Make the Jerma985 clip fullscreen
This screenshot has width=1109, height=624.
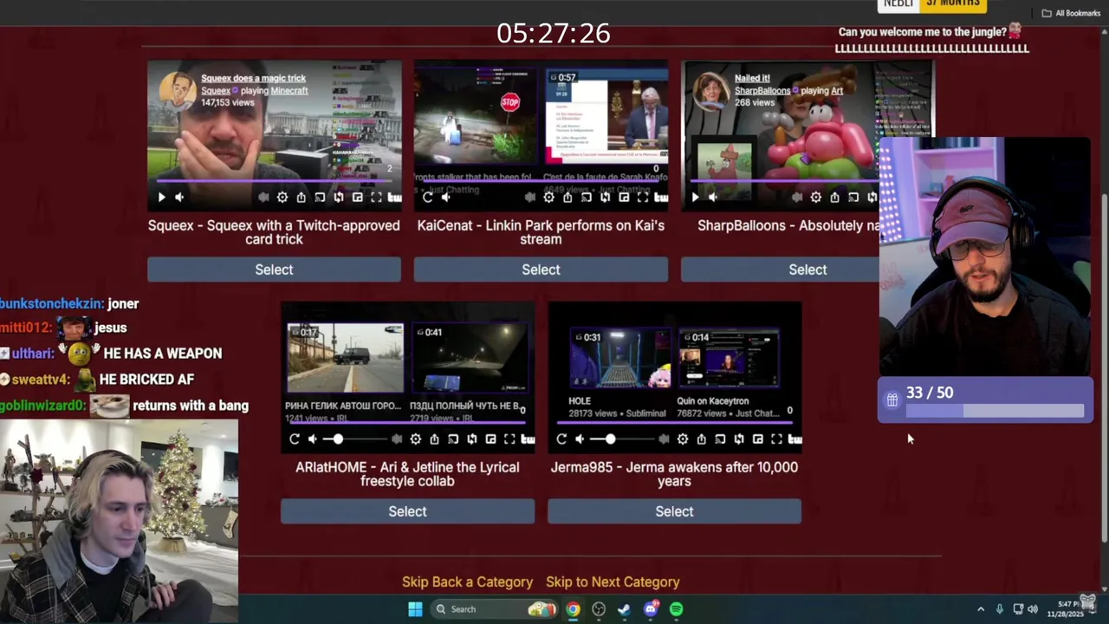coord(776,439)
